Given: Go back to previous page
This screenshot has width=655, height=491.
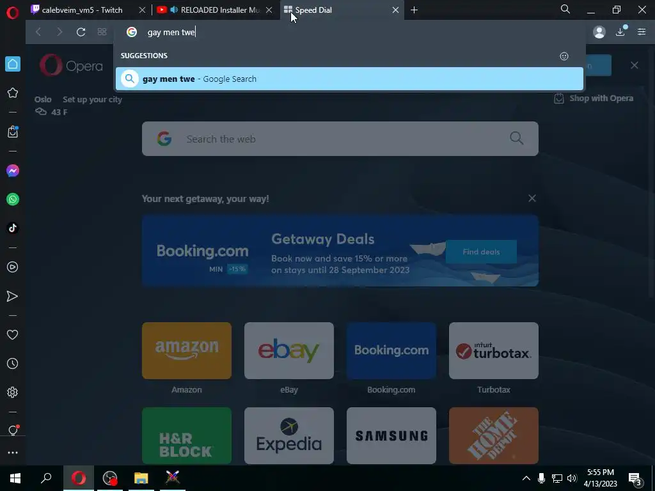Looking at the screenshot, I should tap(38, 32).
